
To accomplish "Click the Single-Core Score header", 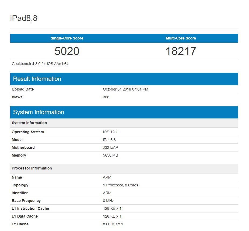I will [x=67, y=38].
